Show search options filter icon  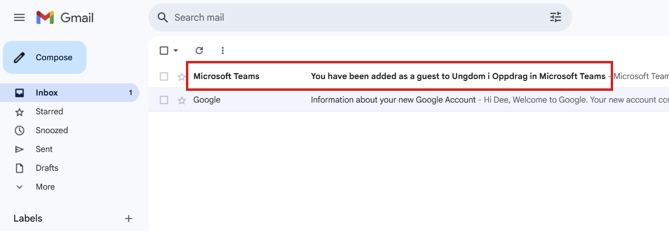[556, 17]
